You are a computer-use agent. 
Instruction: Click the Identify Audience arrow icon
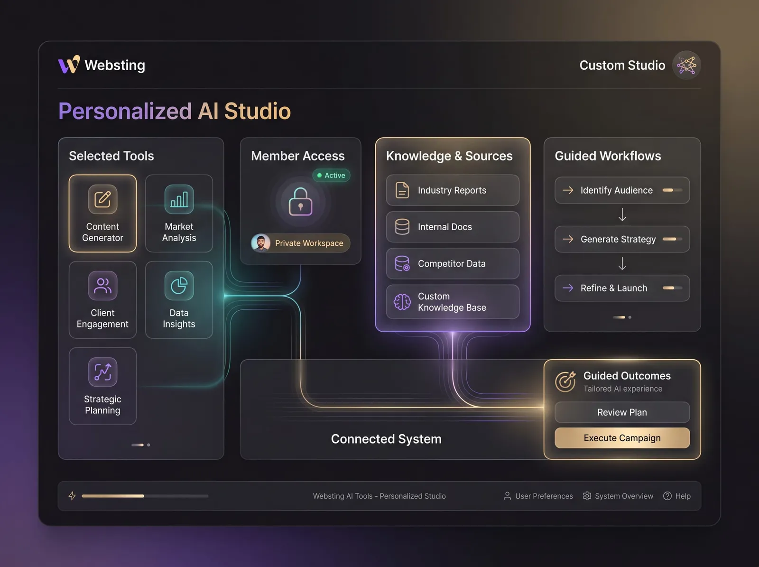568,190
